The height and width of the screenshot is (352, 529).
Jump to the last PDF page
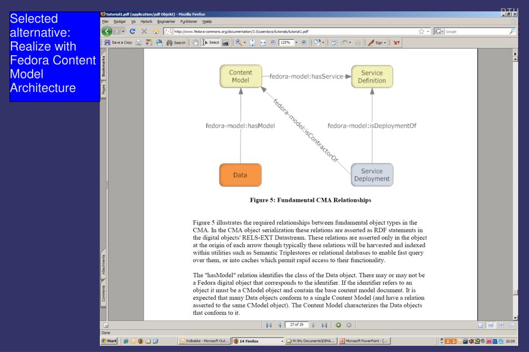point(324,325)
